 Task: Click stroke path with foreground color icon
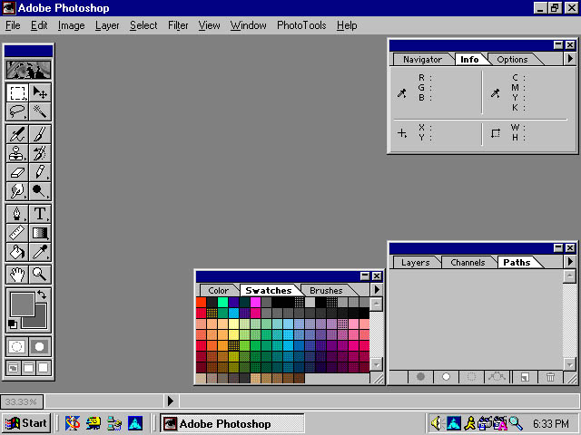[x=446, y=377]
